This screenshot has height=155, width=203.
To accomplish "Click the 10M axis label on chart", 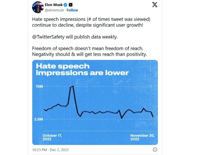I will click(39, 87).
